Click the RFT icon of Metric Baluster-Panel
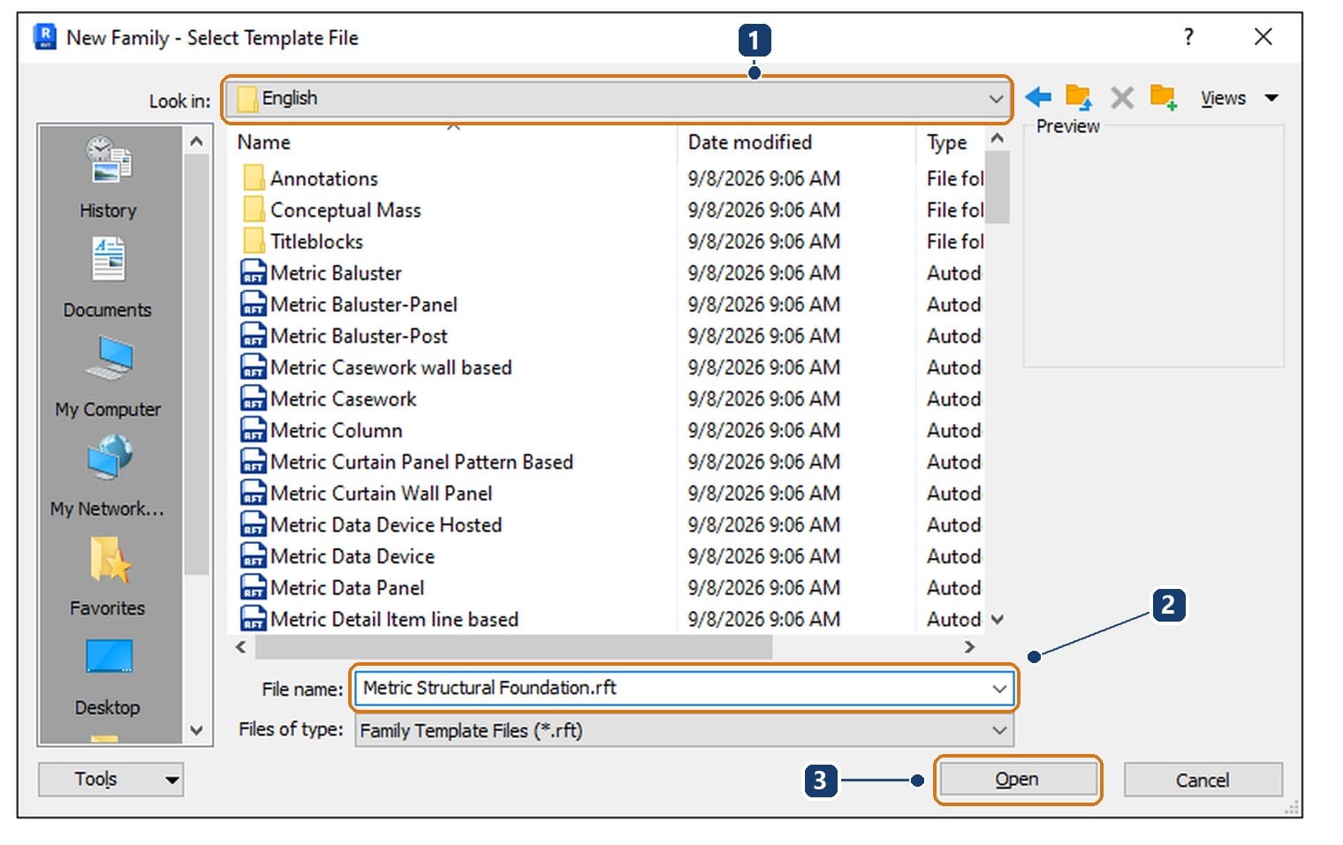 click(254, 304)
